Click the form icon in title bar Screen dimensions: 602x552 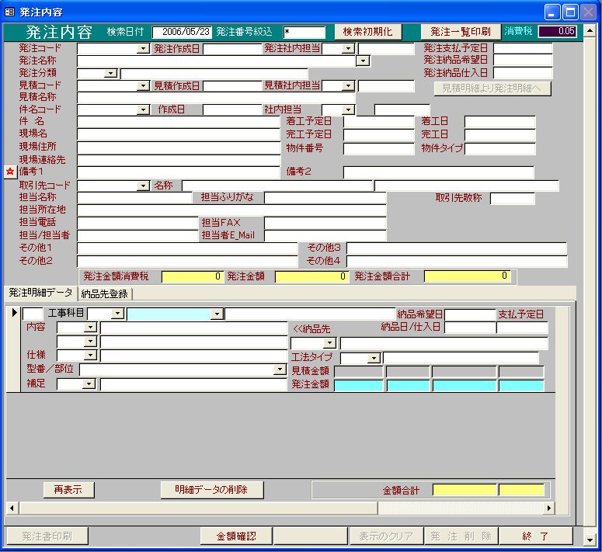coord(9,12)
